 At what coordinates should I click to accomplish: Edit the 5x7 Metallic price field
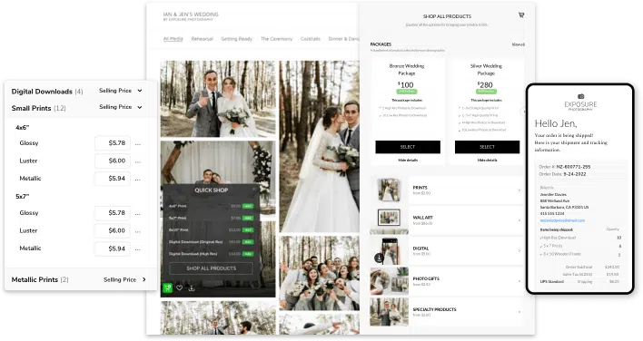click(113, 248)
